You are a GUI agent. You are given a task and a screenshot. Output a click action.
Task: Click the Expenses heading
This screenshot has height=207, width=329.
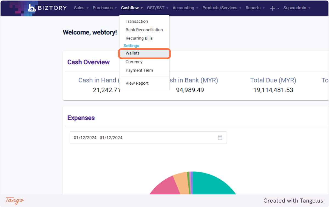pyautogui.click(x=81, y=118)
